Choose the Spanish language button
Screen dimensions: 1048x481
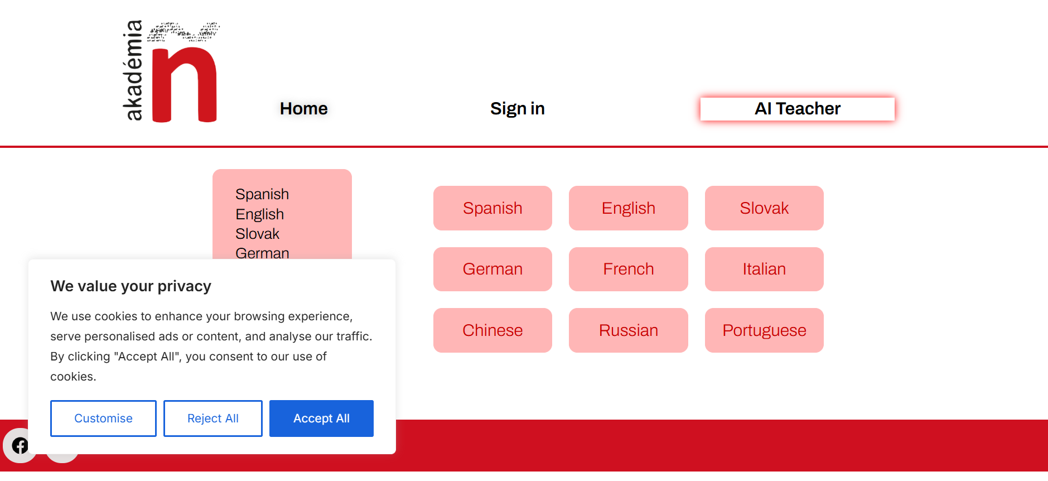[492, 208]
